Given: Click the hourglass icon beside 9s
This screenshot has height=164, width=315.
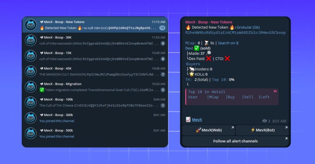Looking at the screenshot, I should click(x=206, y=43).
